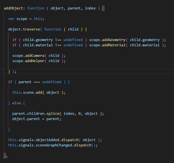Screen dimensions: 174x163
Task: Place cursor on 'traverse' method call
Action: point(31,29)
